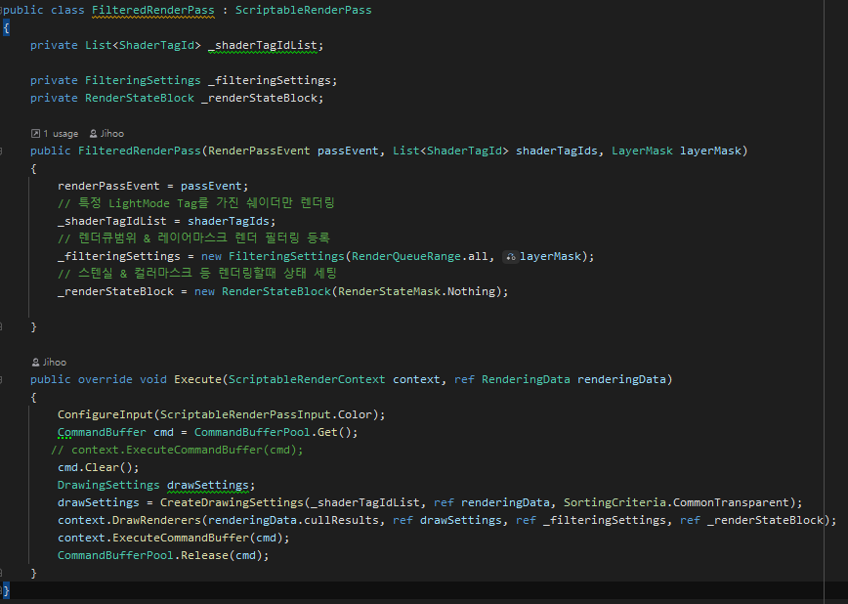Click _shaderTagIdList in the private field declaration
The width and height of the screenshot is (848, 604).
pos(263,46)
